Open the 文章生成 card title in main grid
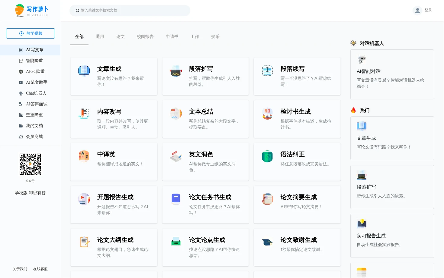 [109, 69]
